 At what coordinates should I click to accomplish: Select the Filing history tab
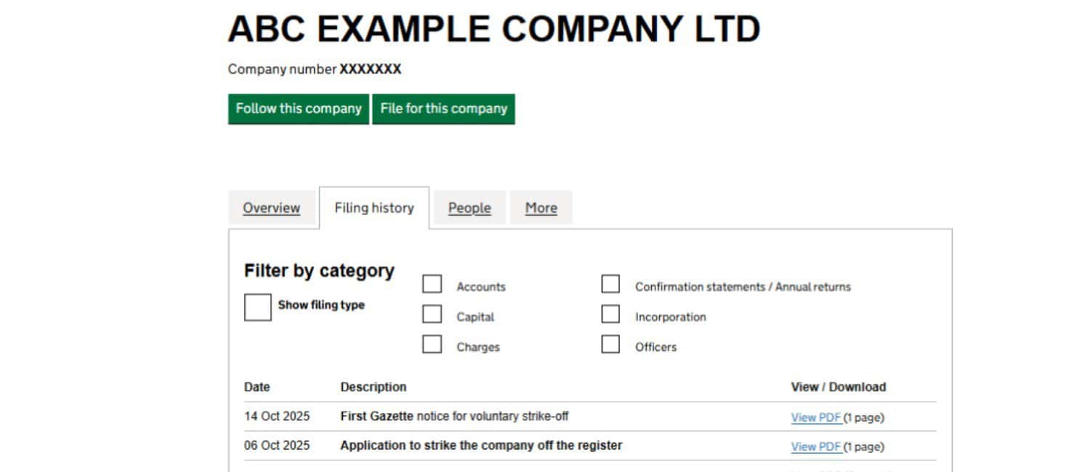(x=374, y=208)
